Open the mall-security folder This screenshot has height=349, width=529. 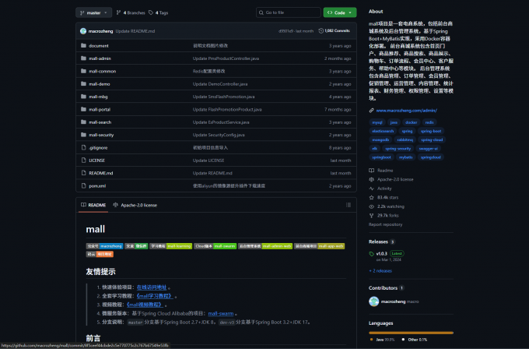click(101, 135)
